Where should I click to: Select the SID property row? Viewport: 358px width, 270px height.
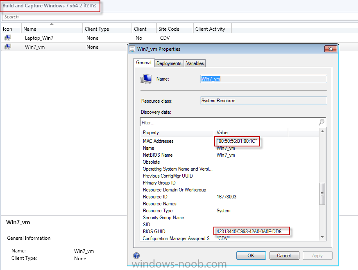coord(229,225)
